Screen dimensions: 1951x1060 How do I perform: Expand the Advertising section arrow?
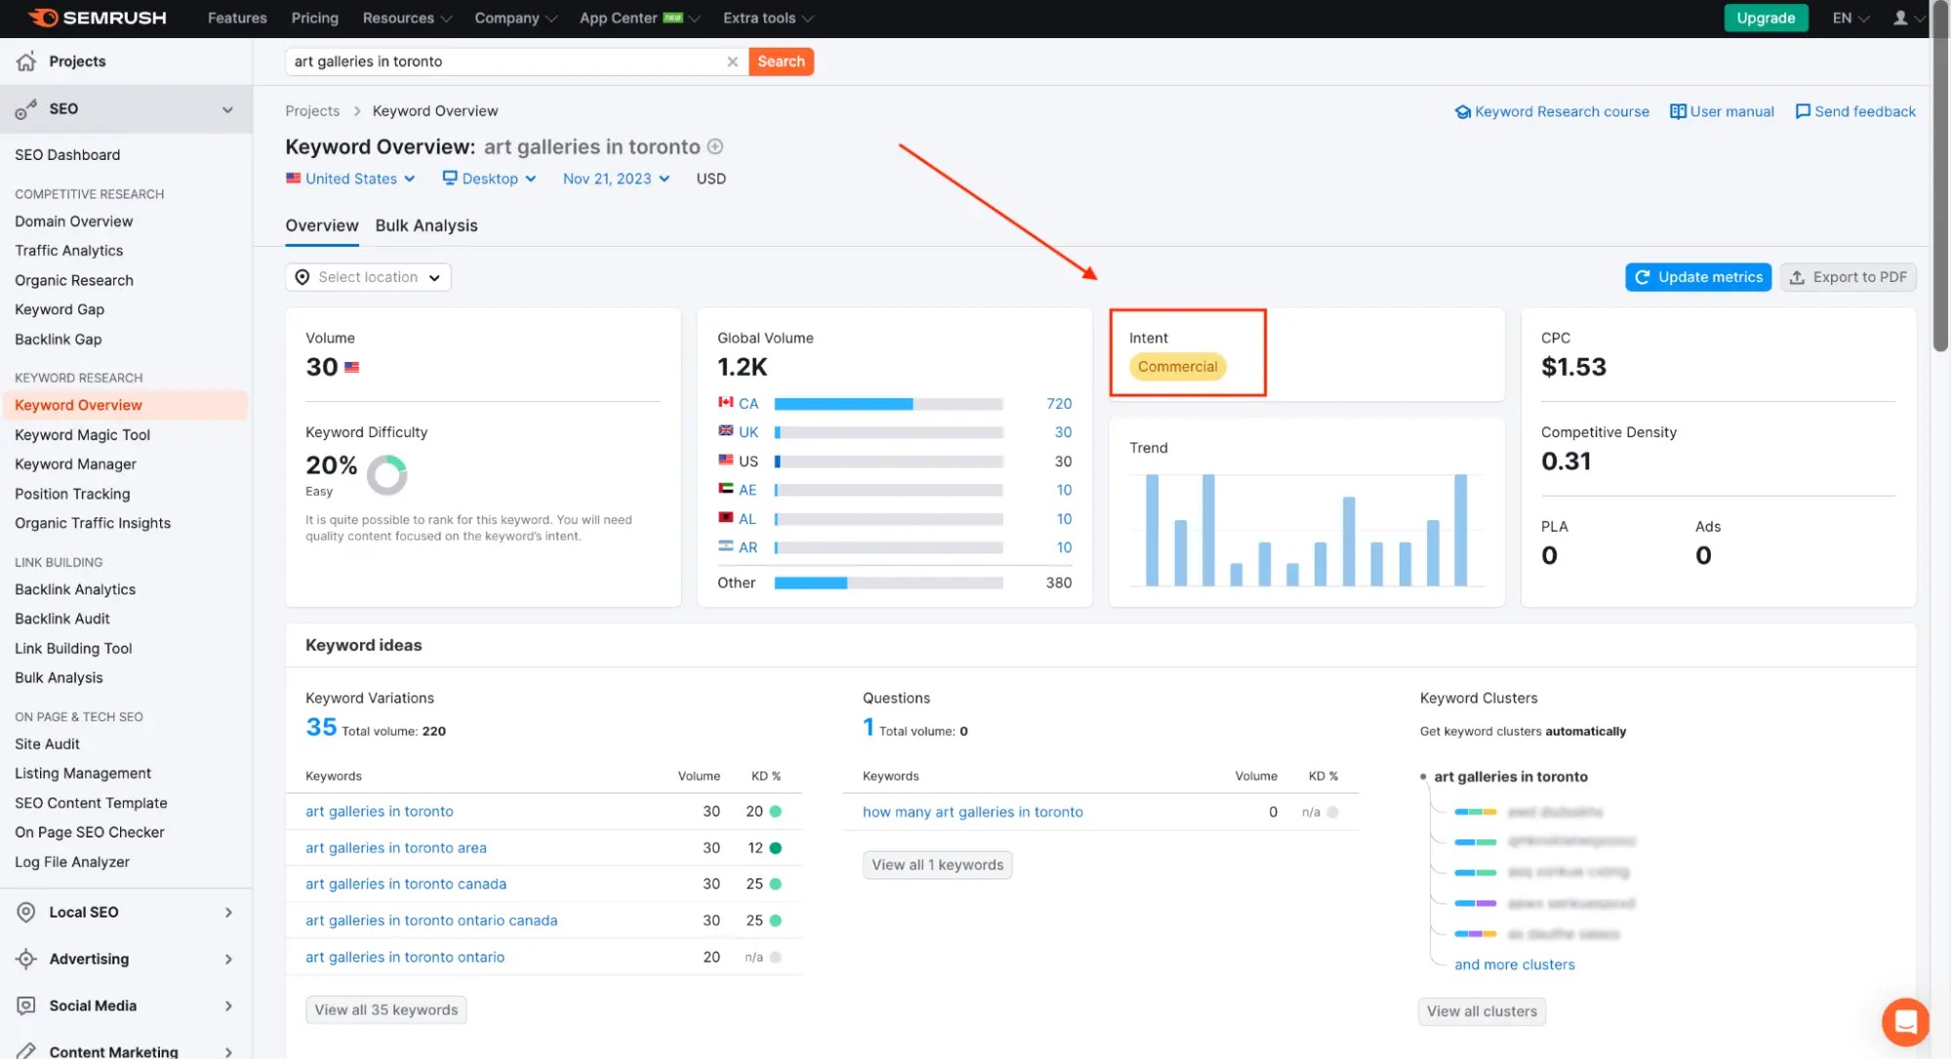(228, 959)
